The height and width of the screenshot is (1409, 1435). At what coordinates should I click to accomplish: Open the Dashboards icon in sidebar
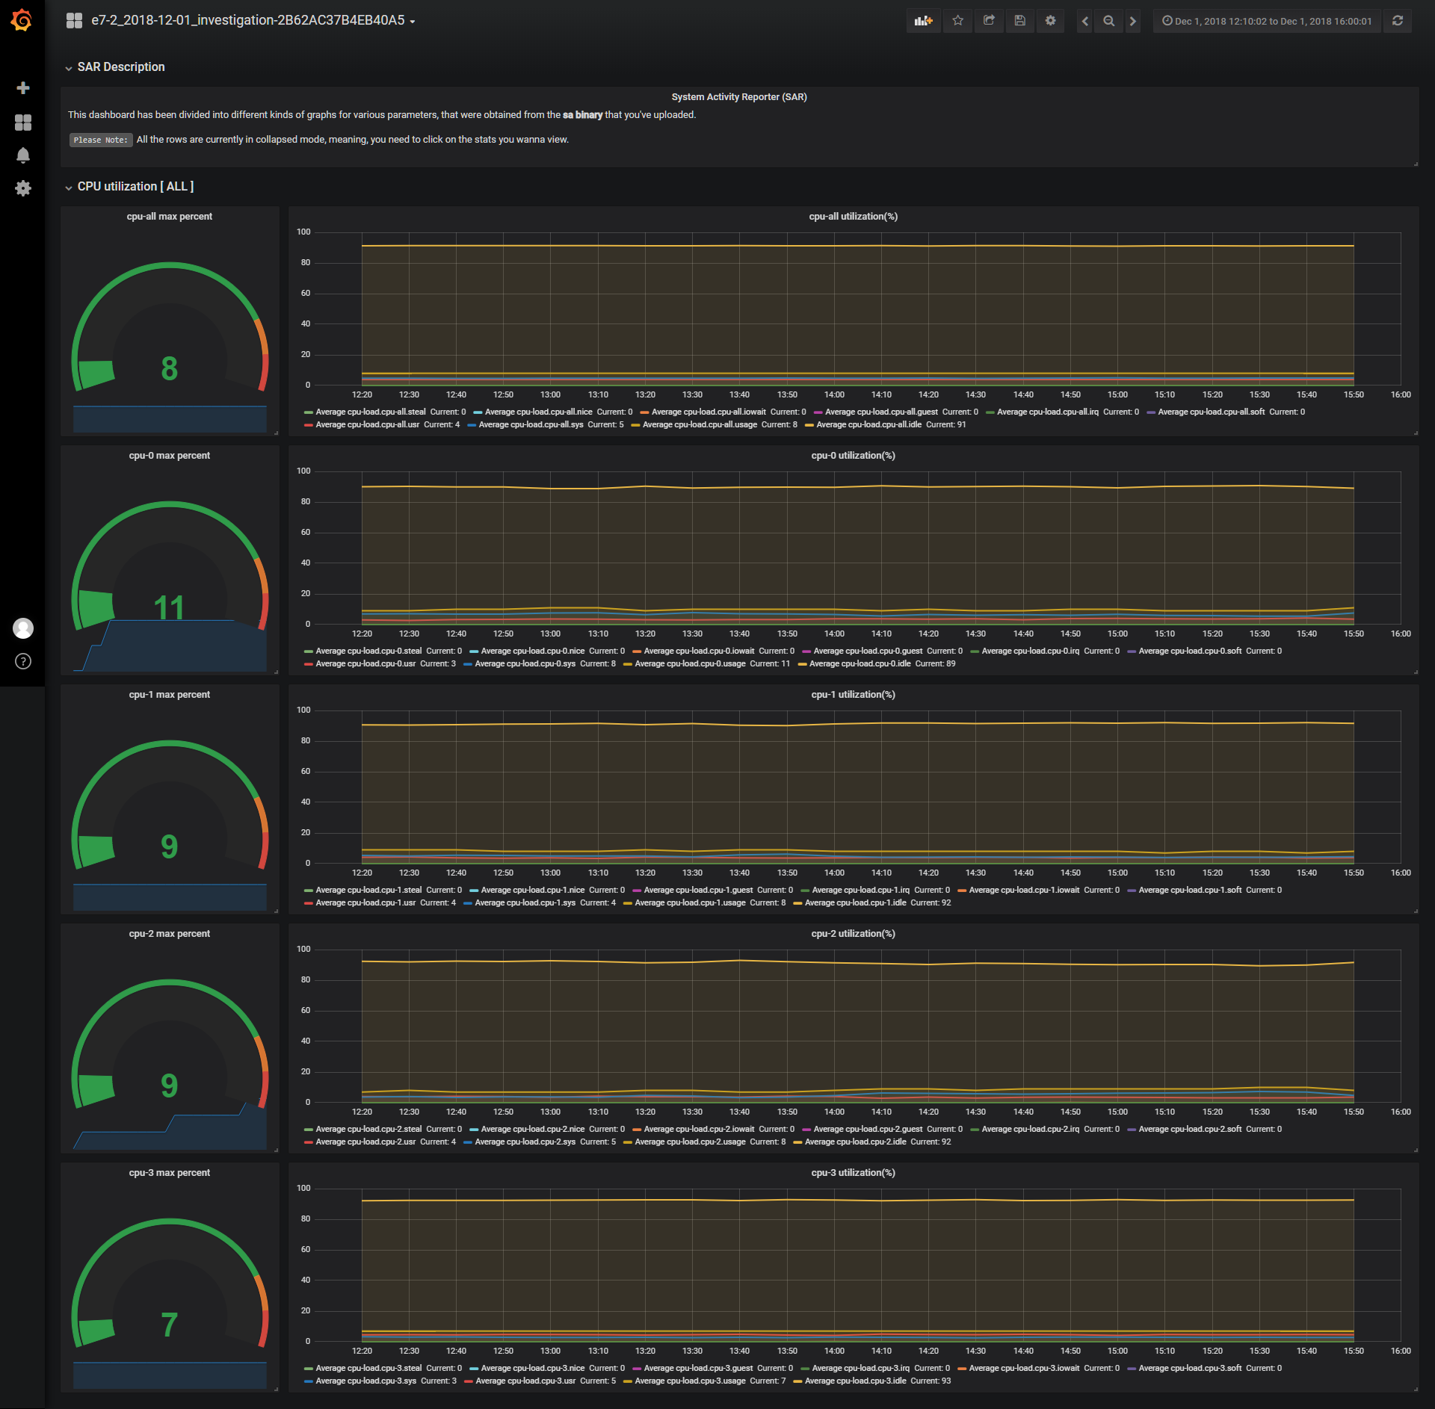point(22,123)
